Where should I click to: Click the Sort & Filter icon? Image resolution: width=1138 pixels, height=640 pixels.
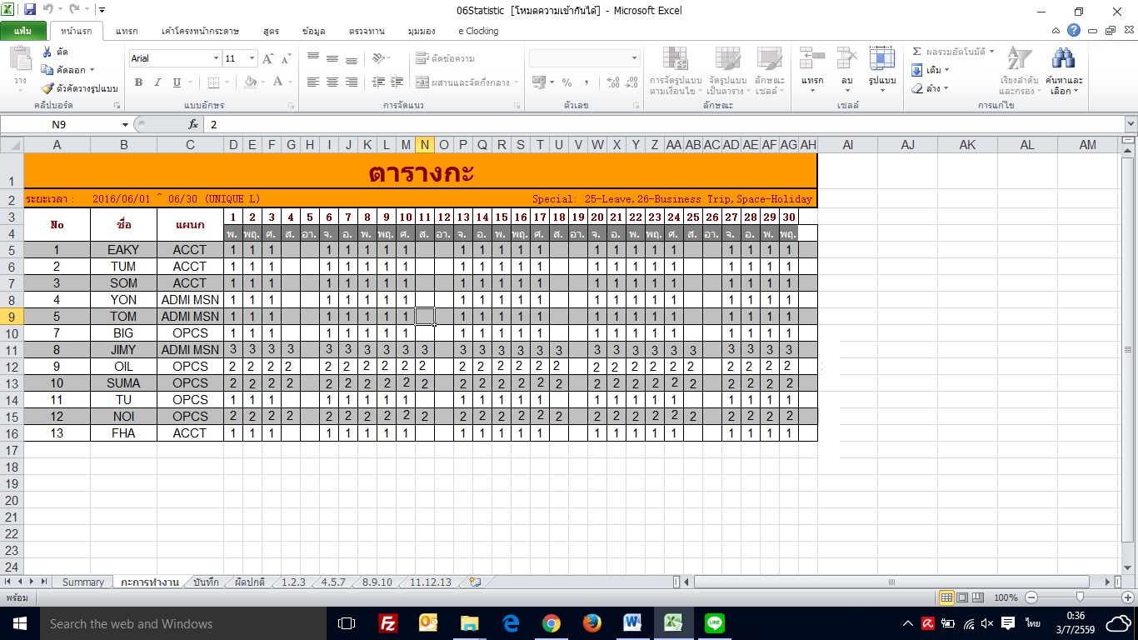1018,59
